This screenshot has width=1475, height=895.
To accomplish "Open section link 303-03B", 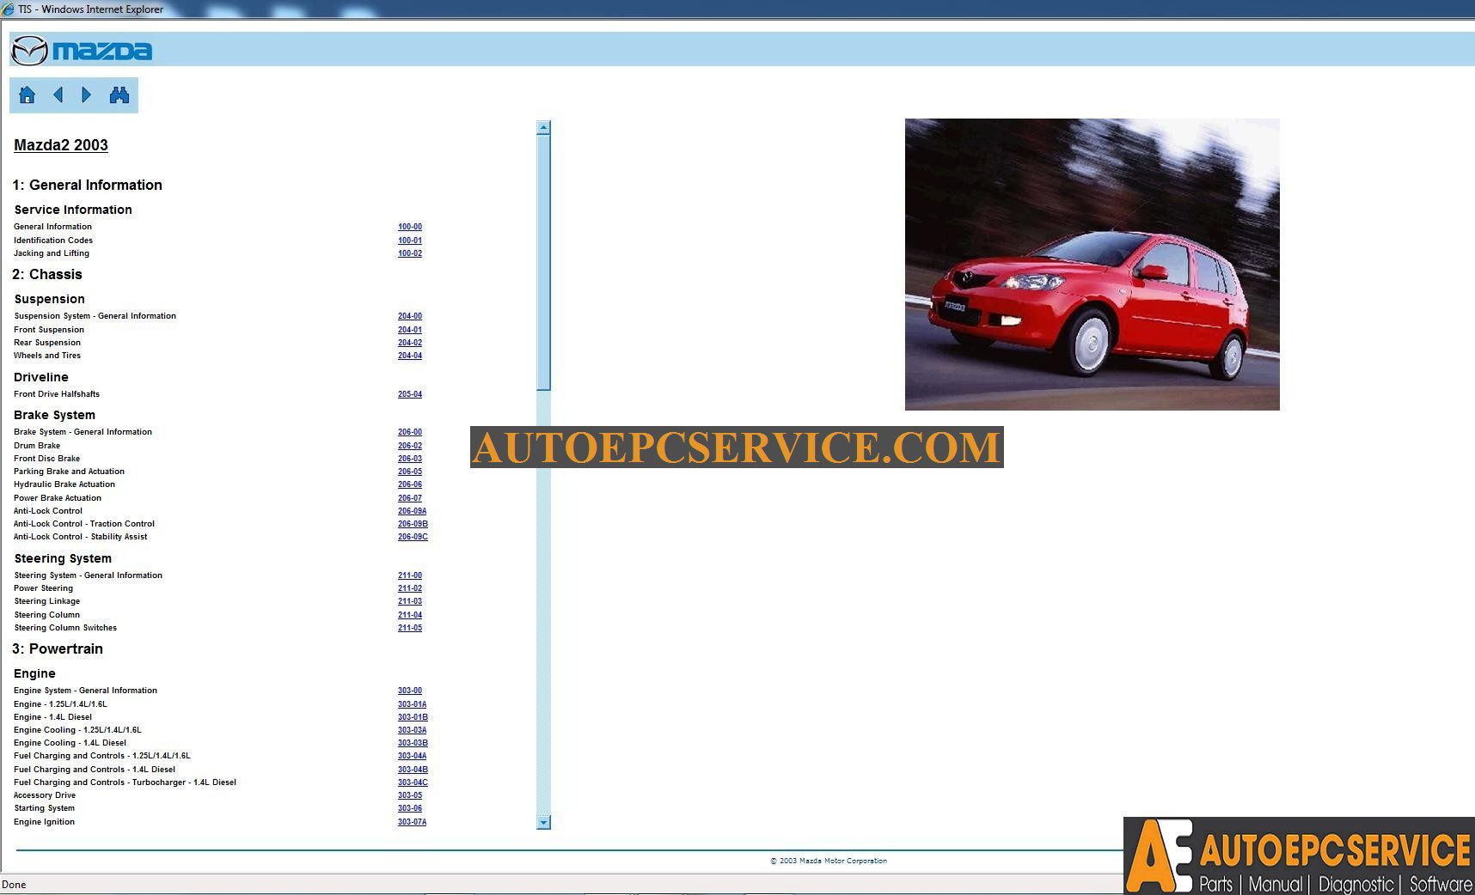I will pos(413,743).
